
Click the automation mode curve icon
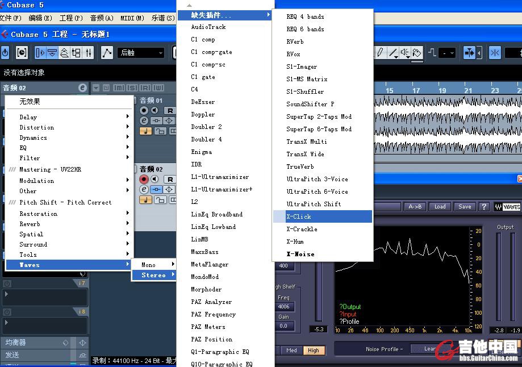point(107,53)
